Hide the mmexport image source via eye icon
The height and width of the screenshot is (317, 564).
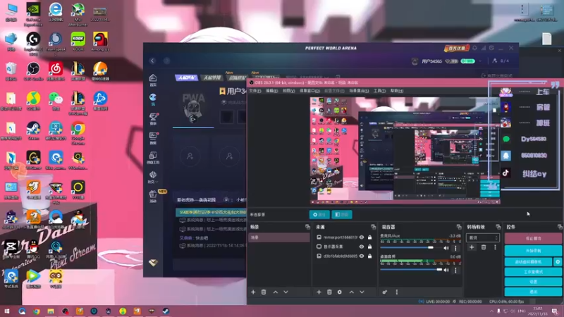click(362, 237)
